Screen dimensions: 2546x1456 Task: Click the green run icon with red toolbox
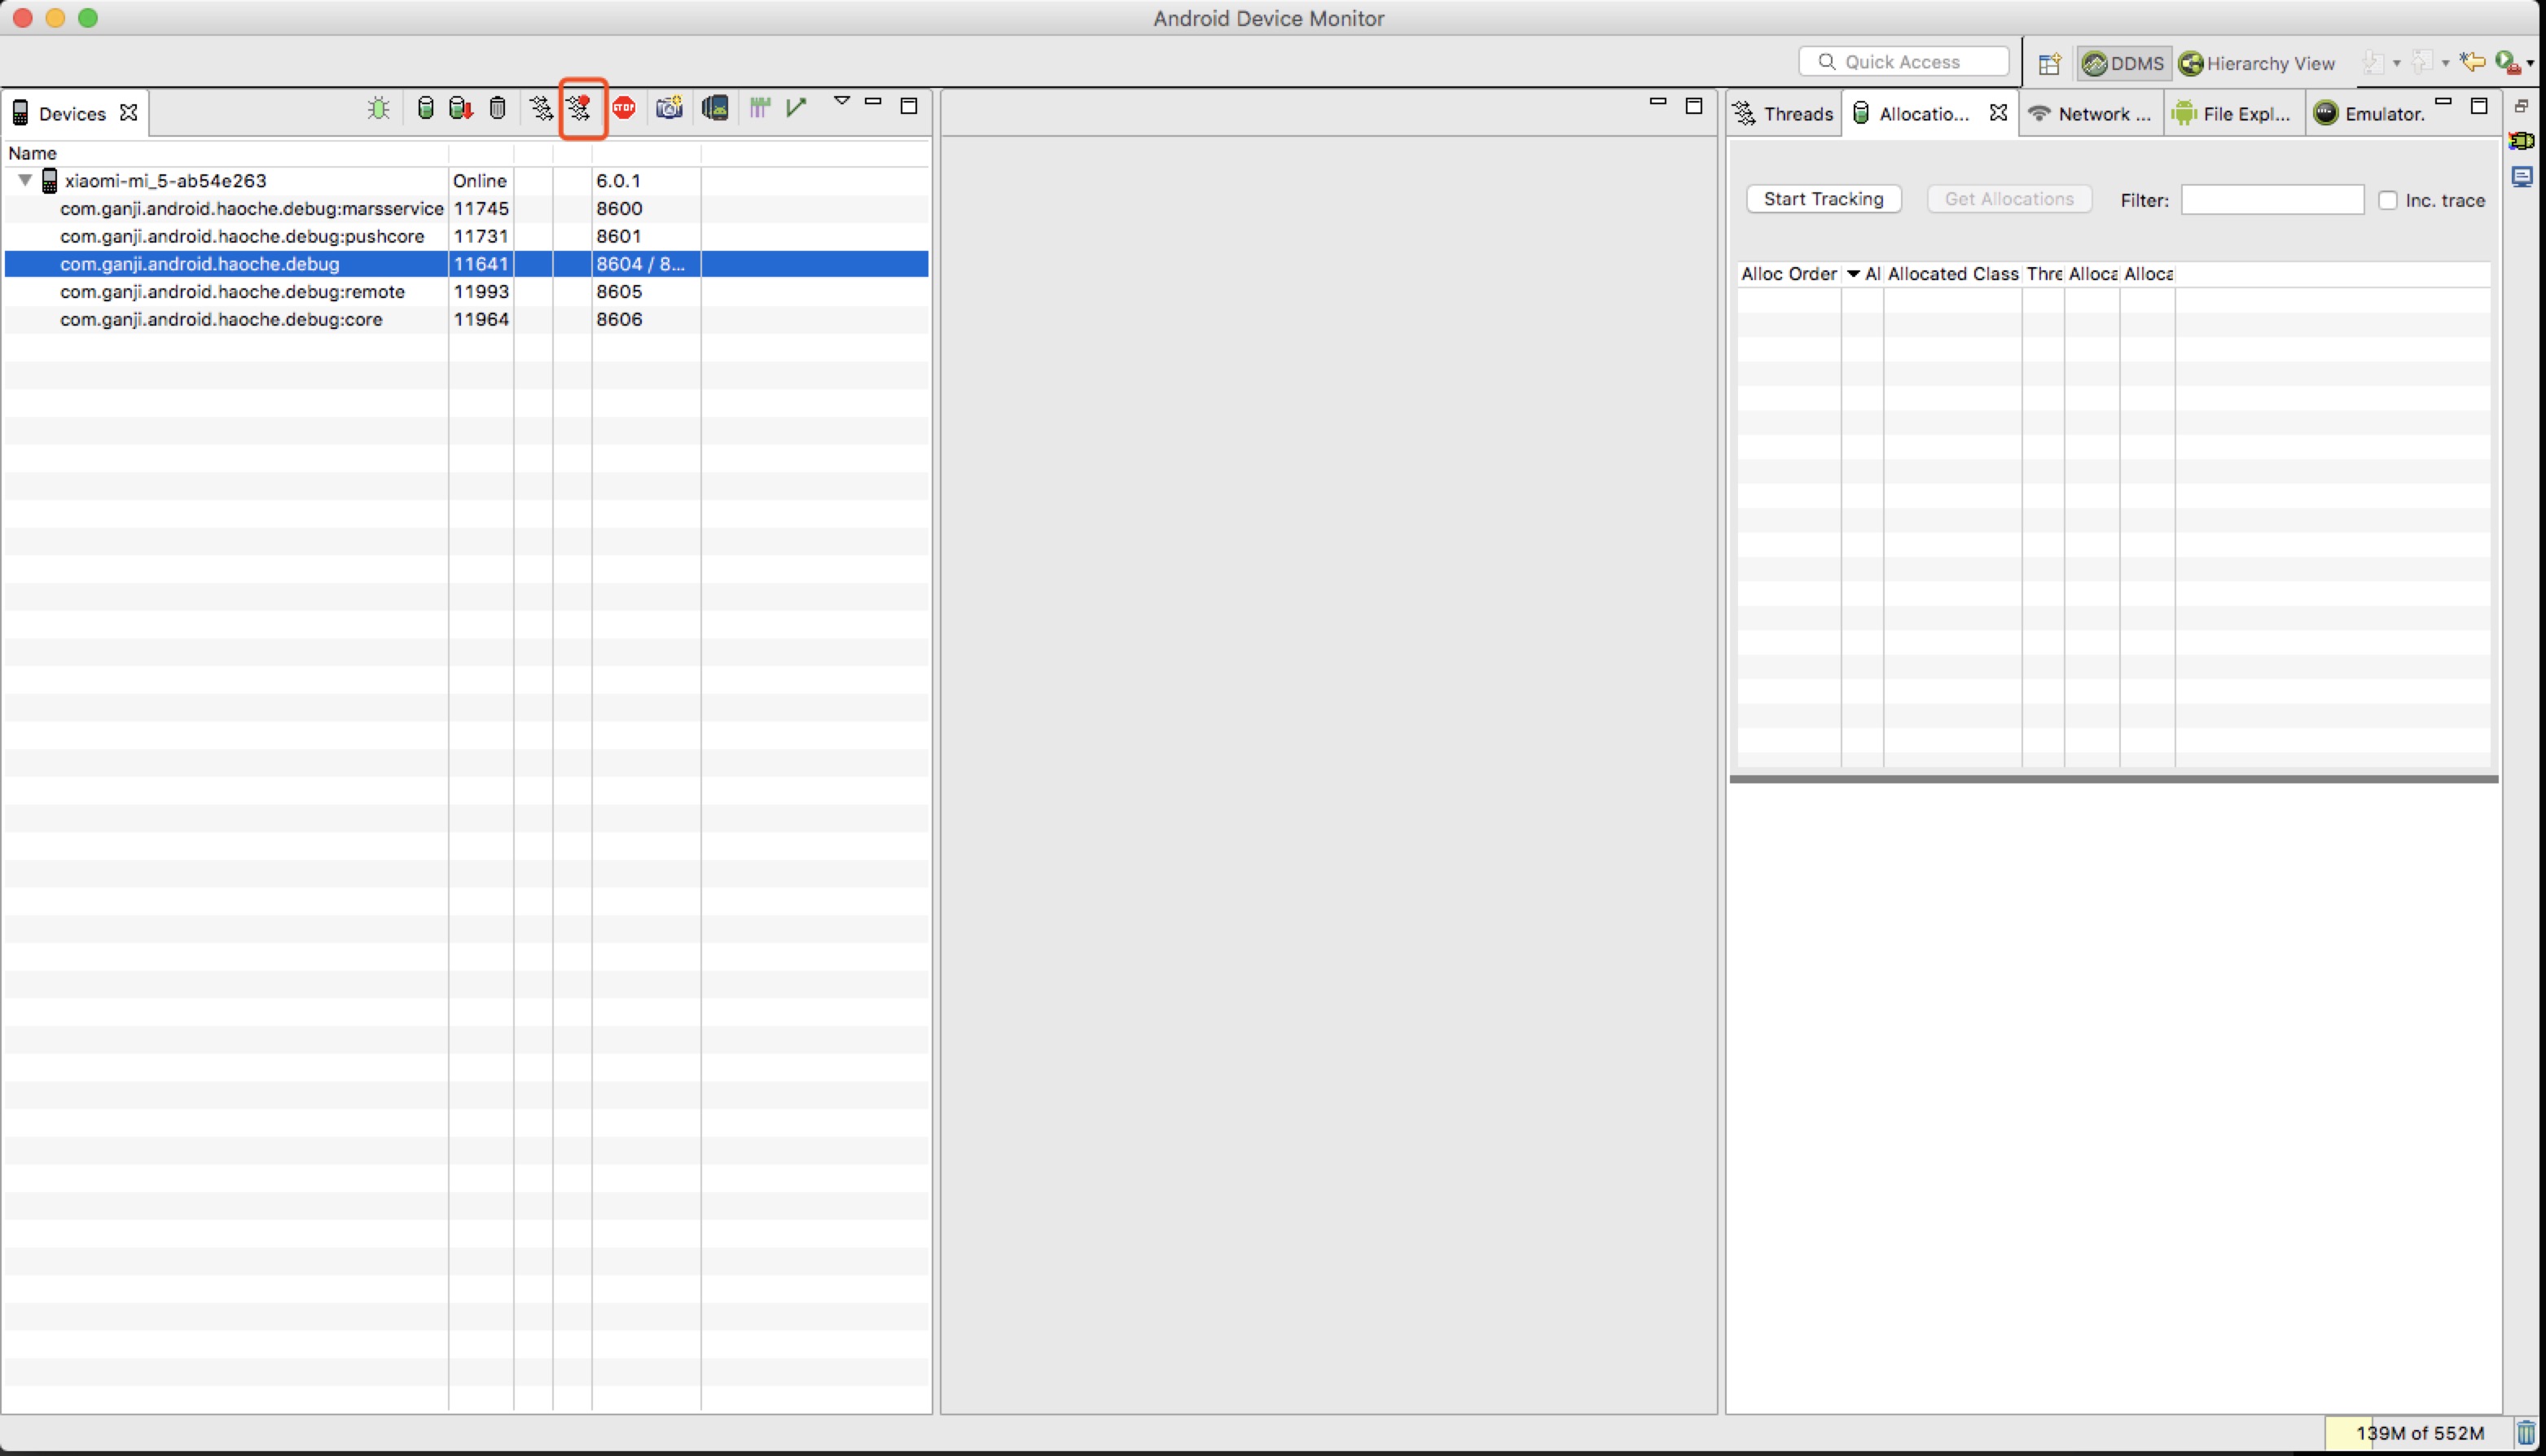[2507, 63]
